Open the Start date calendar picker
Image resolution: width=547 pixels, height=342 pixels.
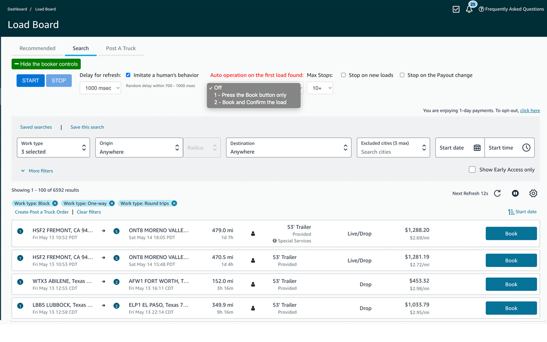tap(477, 147)
